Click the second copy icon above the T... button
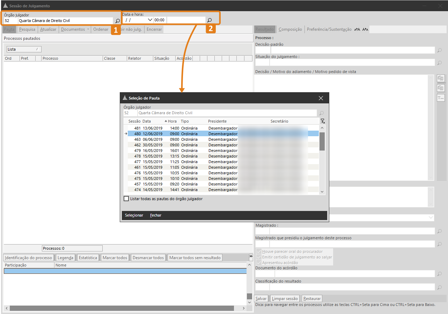This screenshot has height=314, width=448. [x=441, y=88]
